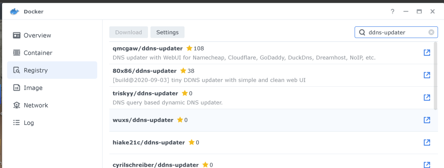Click the Image file icon in sidebar
Viewport: 444px width, 168px height.
point(16,88)
